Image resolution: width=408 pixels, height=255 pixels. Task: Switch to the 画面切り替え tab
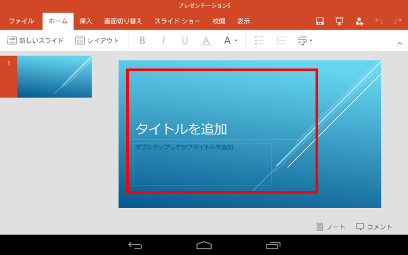pos(123,21)
